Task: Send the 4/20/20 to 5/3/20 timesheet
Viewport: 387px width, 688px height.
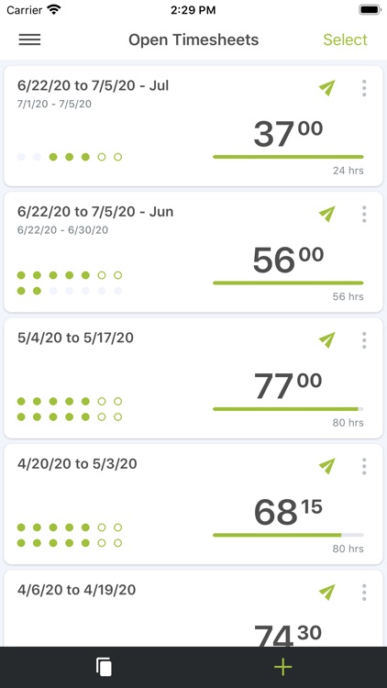Action: (x=326, y=466)
